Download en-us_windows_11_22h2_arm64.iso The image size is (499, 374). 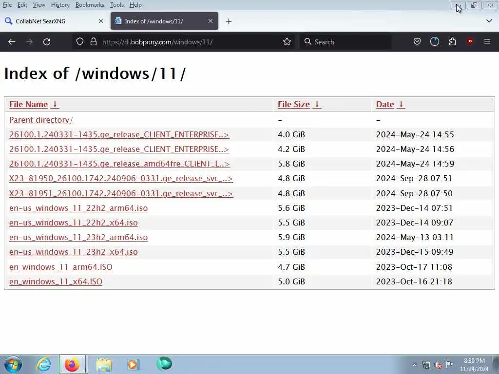click(x=78, y=208)
